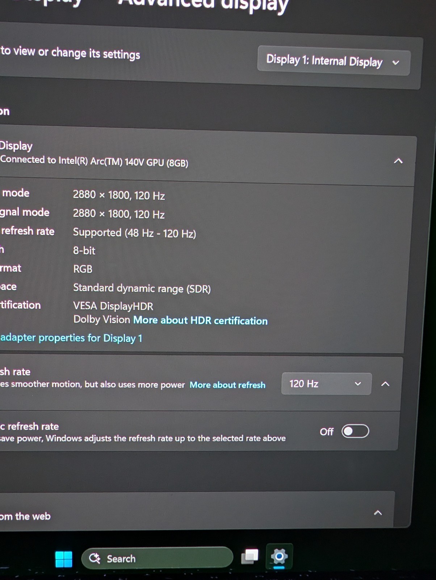Click the VESA DisplayHDR certification text
The image size is (436, 580).
[x=113, y=306]
